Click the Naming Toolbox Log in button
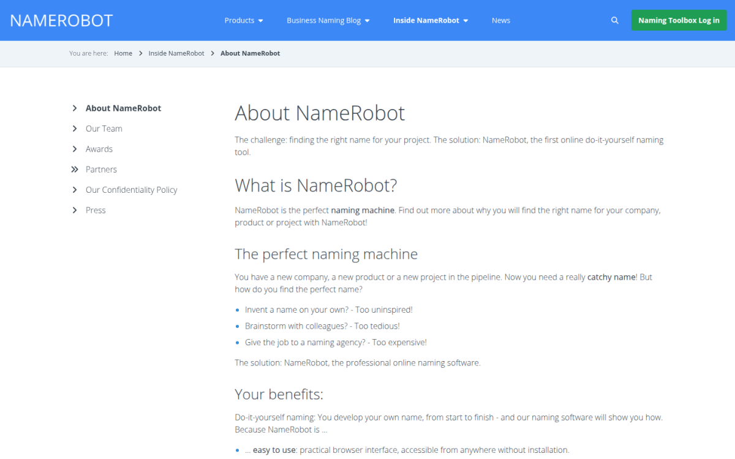 [x=679, y=20]
